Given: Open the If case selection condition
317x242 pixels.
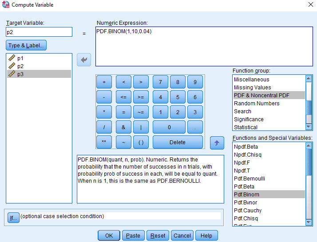Looking at the screenshot, I should click(13, 218).
